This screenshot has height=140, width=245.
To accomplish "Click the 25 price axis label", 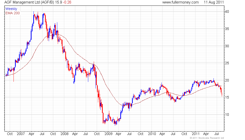I will click(227, 63).
